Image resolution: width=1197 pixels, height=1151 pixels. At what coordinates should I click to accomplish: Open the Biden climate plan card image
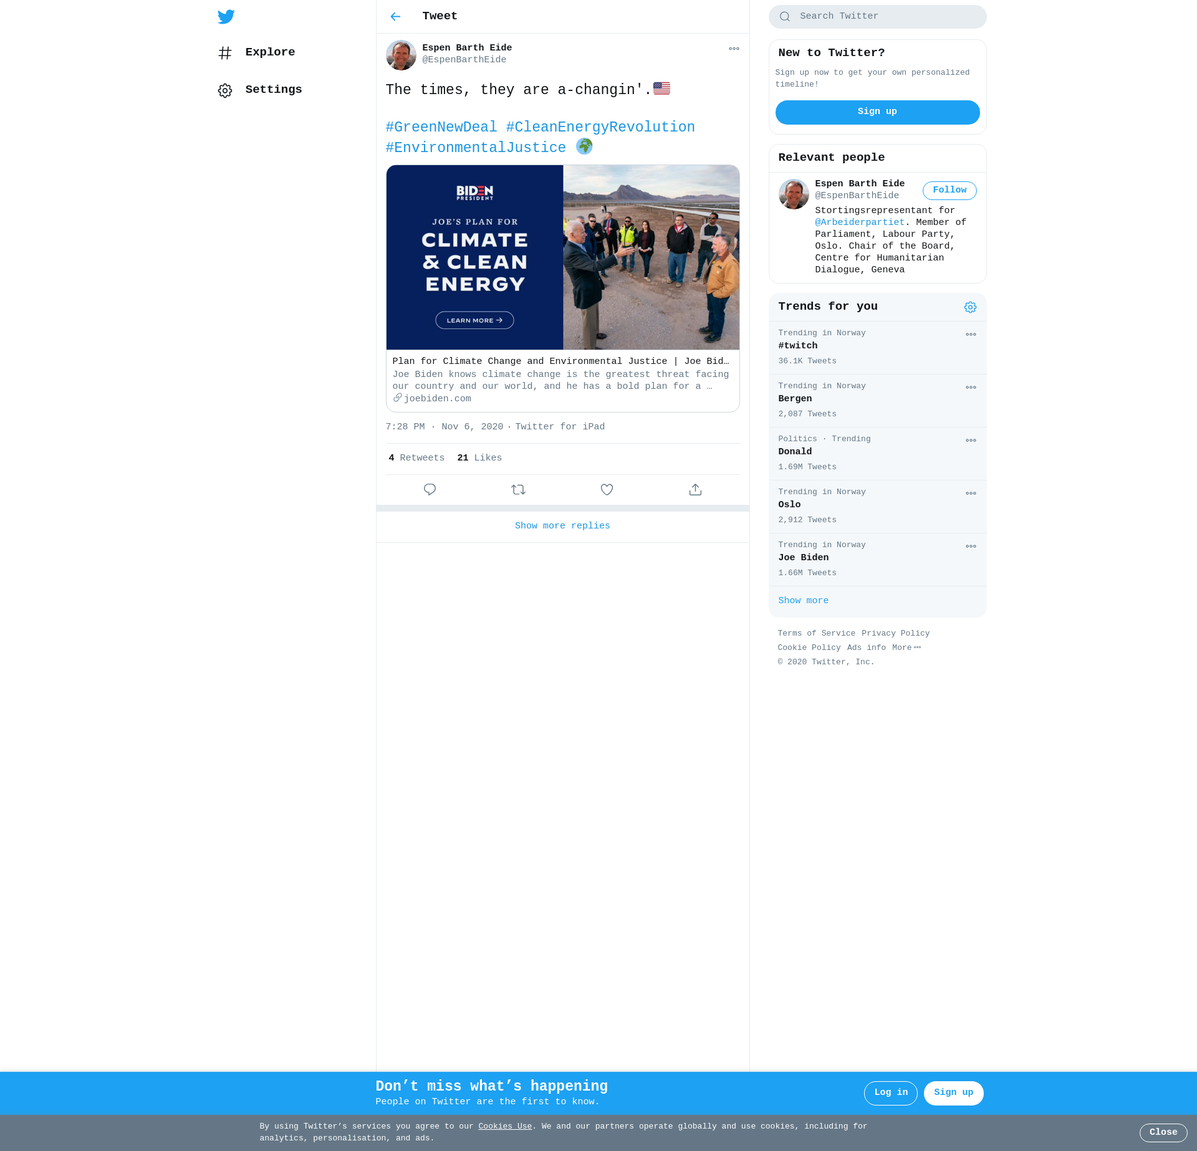(x=562, y=257)
